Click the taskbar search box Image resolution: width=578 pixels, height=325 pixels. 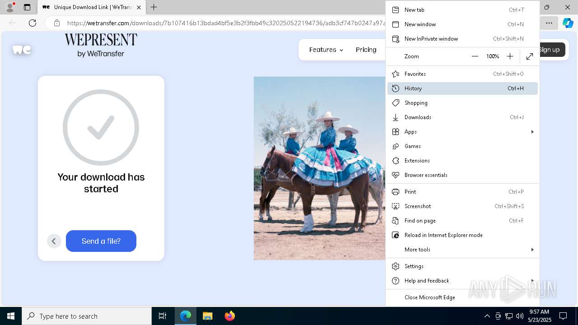[87, 316]
